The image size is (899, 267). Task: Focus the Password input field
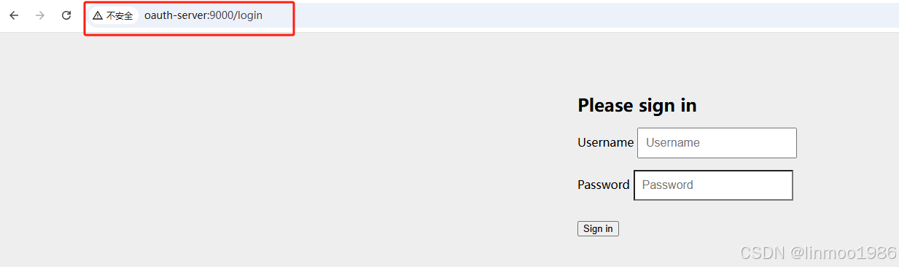tap(713, 185)
